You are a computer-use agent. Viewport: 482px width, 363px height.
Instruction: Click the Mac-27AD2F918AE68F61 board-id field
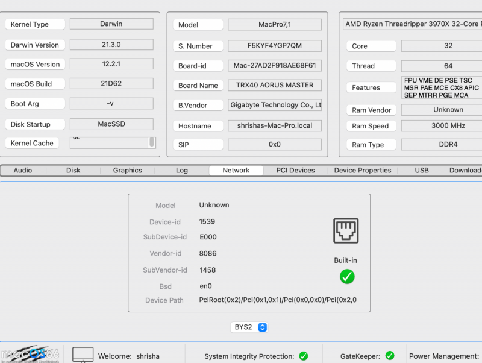click(275, 66)
